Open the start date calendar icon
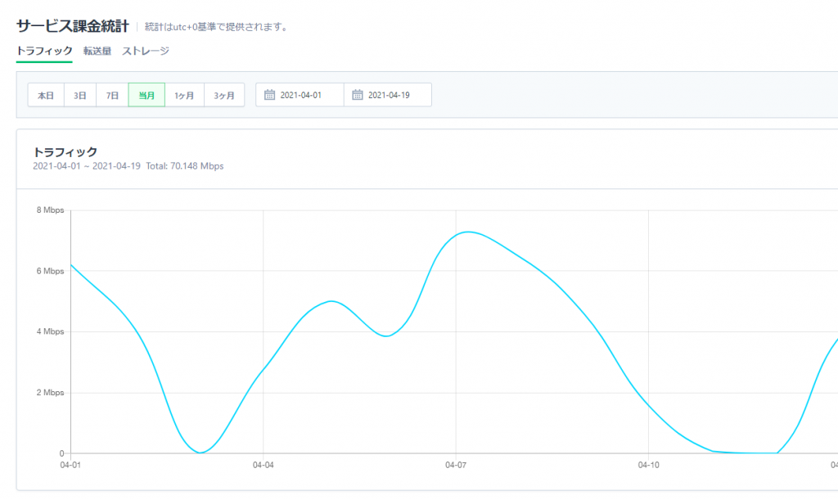The image size is (838, 500). tap(270, 95)
